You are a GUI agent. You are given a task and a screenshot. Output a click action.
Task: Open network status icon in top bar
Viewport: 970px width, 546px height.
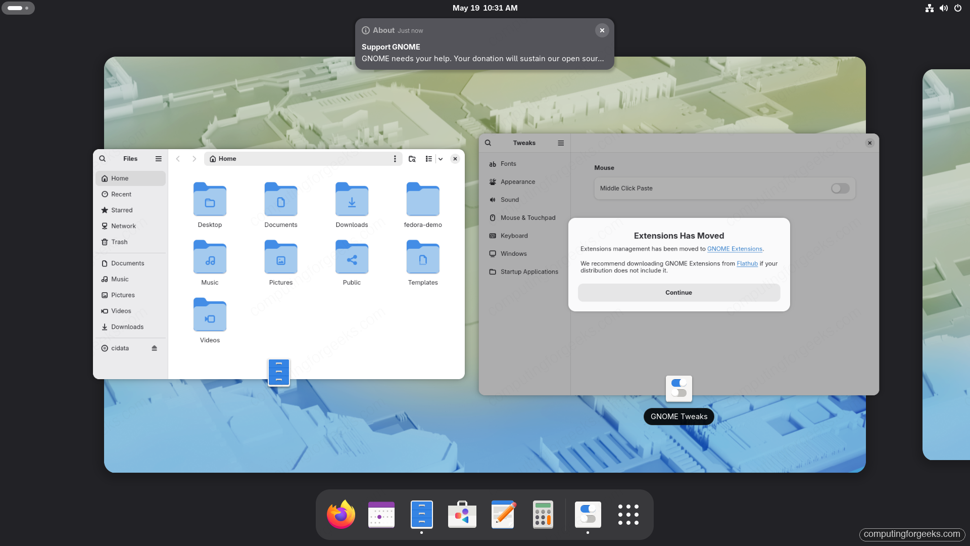point(930,8)
